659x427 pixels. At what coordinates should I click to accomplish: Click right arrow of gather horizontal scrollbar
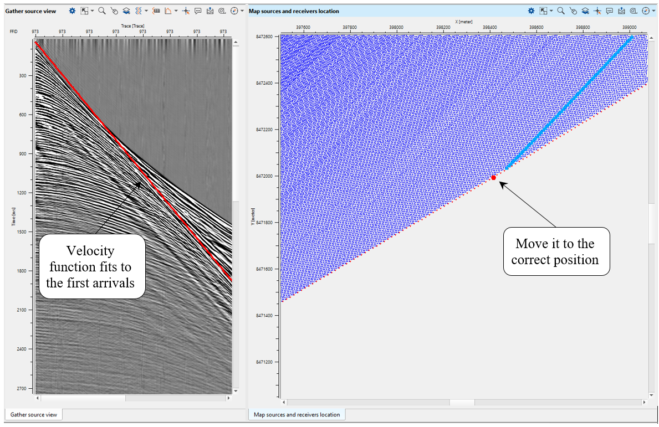[228, 398]
